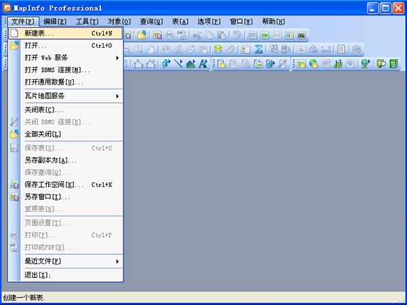
Task: Open the 帮助[H] menu
Action: coord(273,22)
